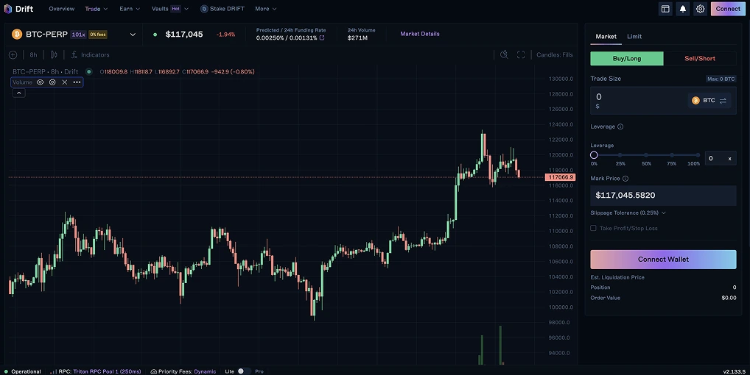
Task: Click the quick search magnifier icon on chart
Action: [x=504, y=54]
